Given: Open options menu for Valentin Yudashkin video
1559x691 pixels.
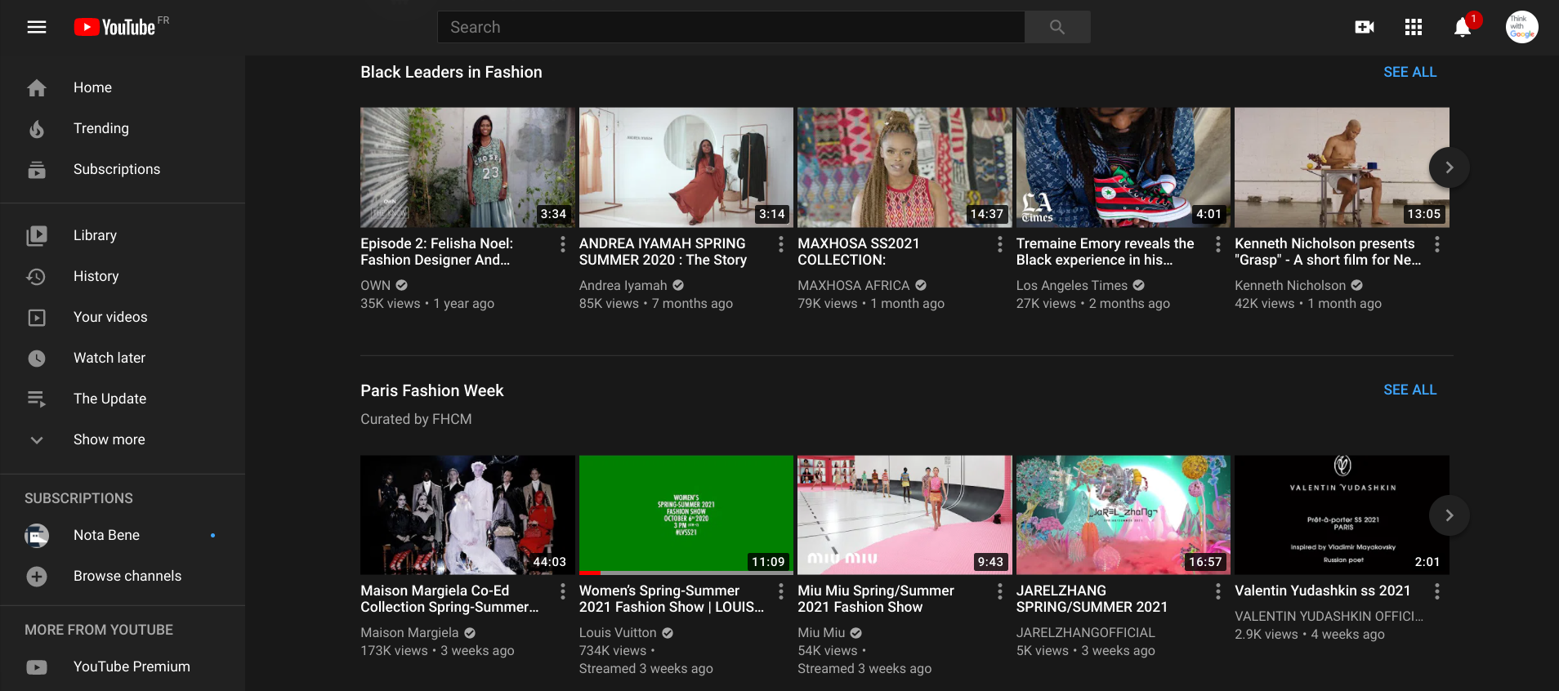Looking at the screenshot, I should coord(1437,591).
